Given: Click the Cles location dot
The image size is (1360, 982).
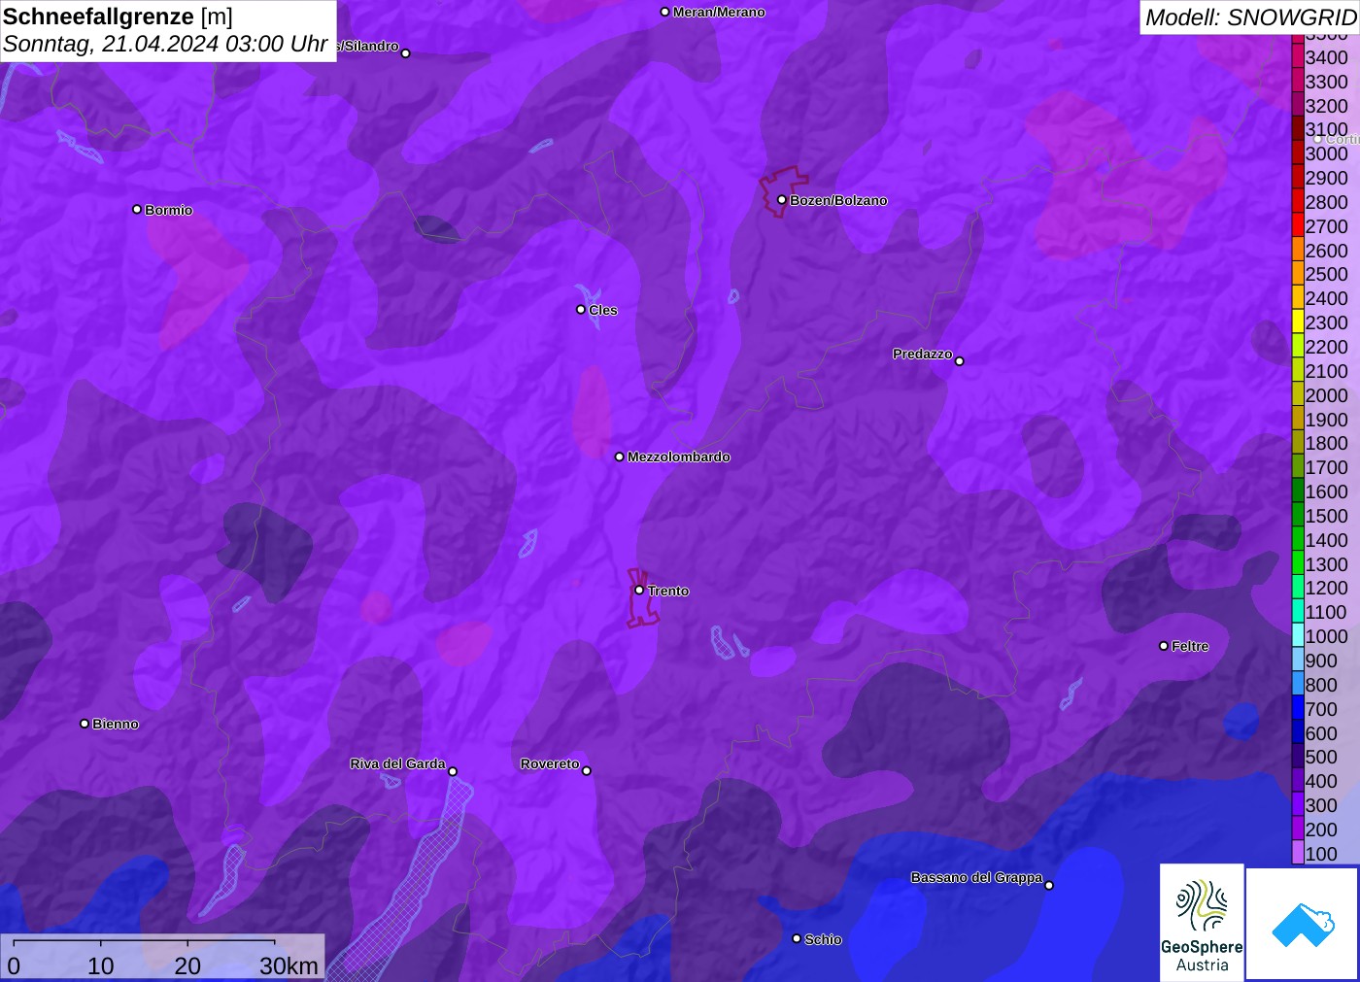Looking at the screenshot, I should coord(581,310).
